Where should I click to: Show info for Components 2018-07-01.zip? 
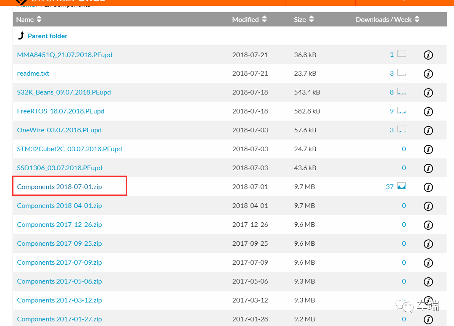(428, 187)
